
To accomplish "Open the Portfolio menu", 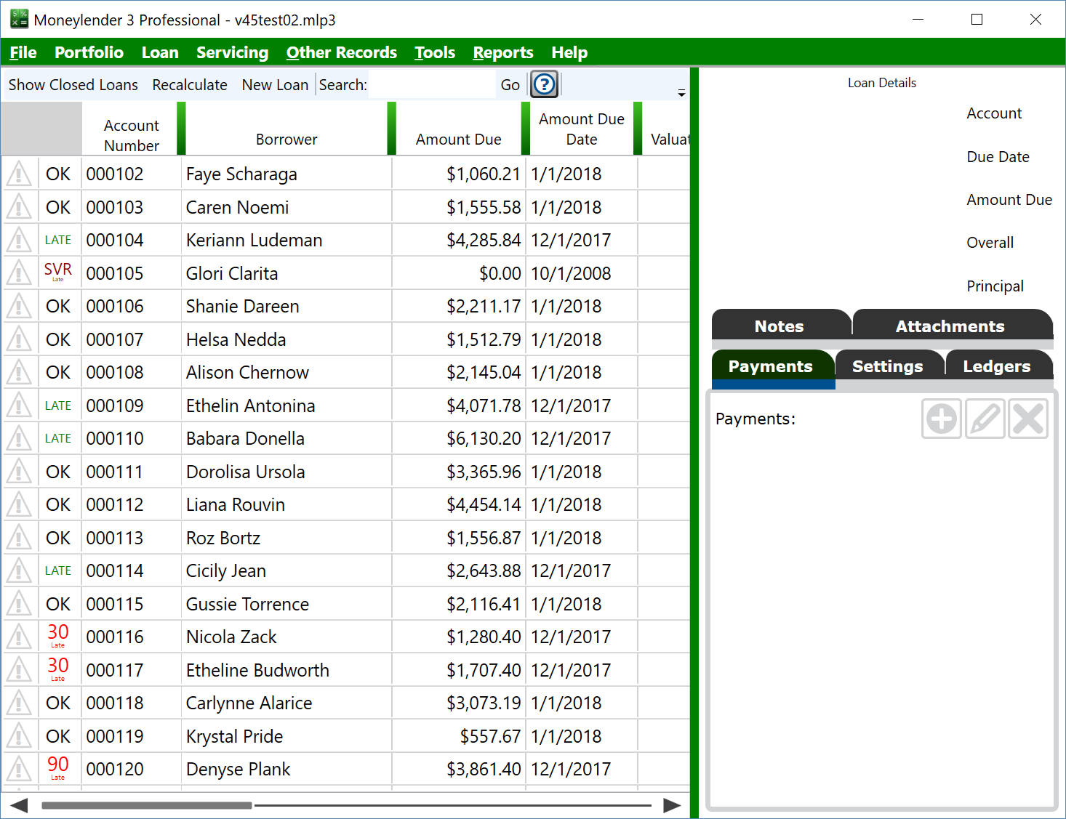I will (89, 52).
